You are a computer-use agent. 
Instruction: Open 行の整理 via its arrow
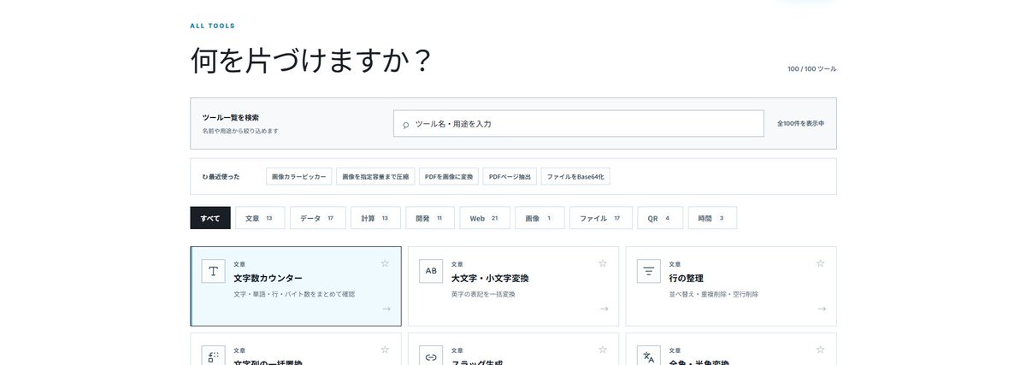(x=822, y=309)
